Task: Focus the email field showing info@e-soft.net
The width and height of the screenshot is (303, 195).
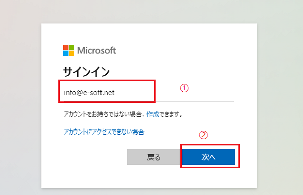Action: [149, 93]
